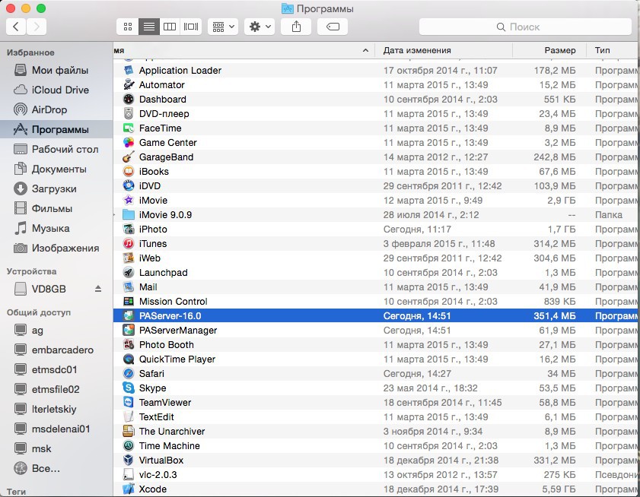Open the arrange-by dropdown in the toolbar
This screenshot has height=497, width=640.
pyautogui.click(x=222, y=26)
